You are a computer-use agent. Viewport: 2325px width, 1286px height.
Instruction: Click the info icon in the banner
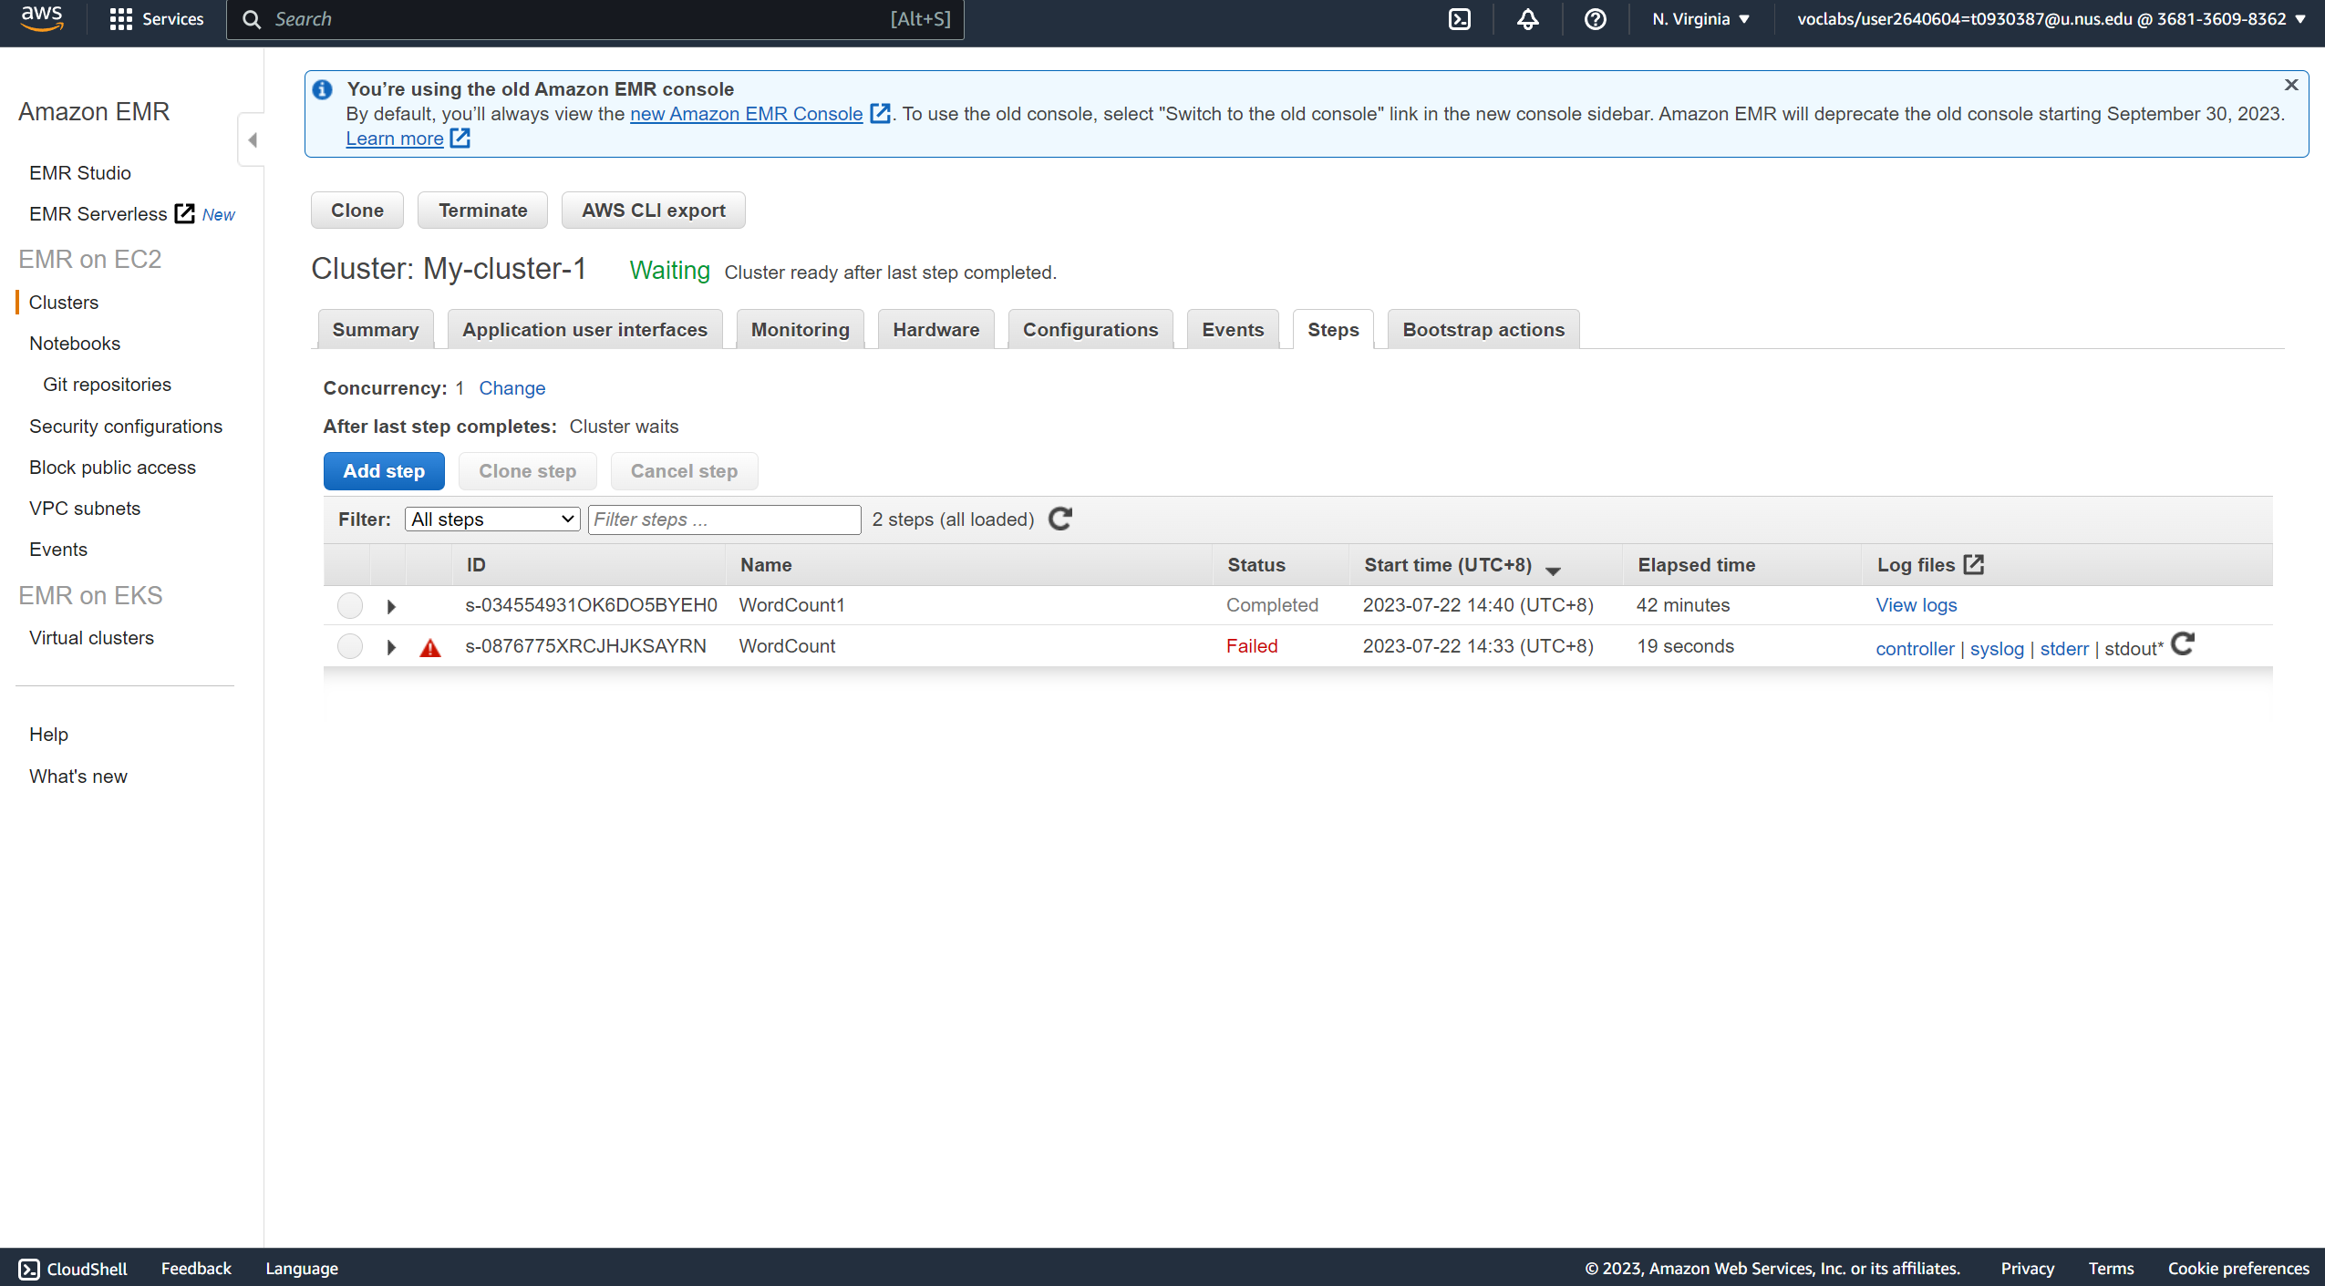[322, 89]
